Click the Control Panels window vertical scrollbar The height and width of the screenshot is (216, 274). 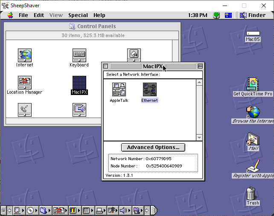point(175,51)
